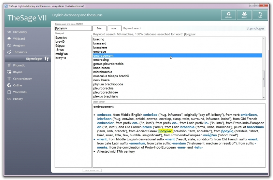Screen dimensions: 273x180
Task: Click the Hide Work Pad button
Action: coord(92,170)
